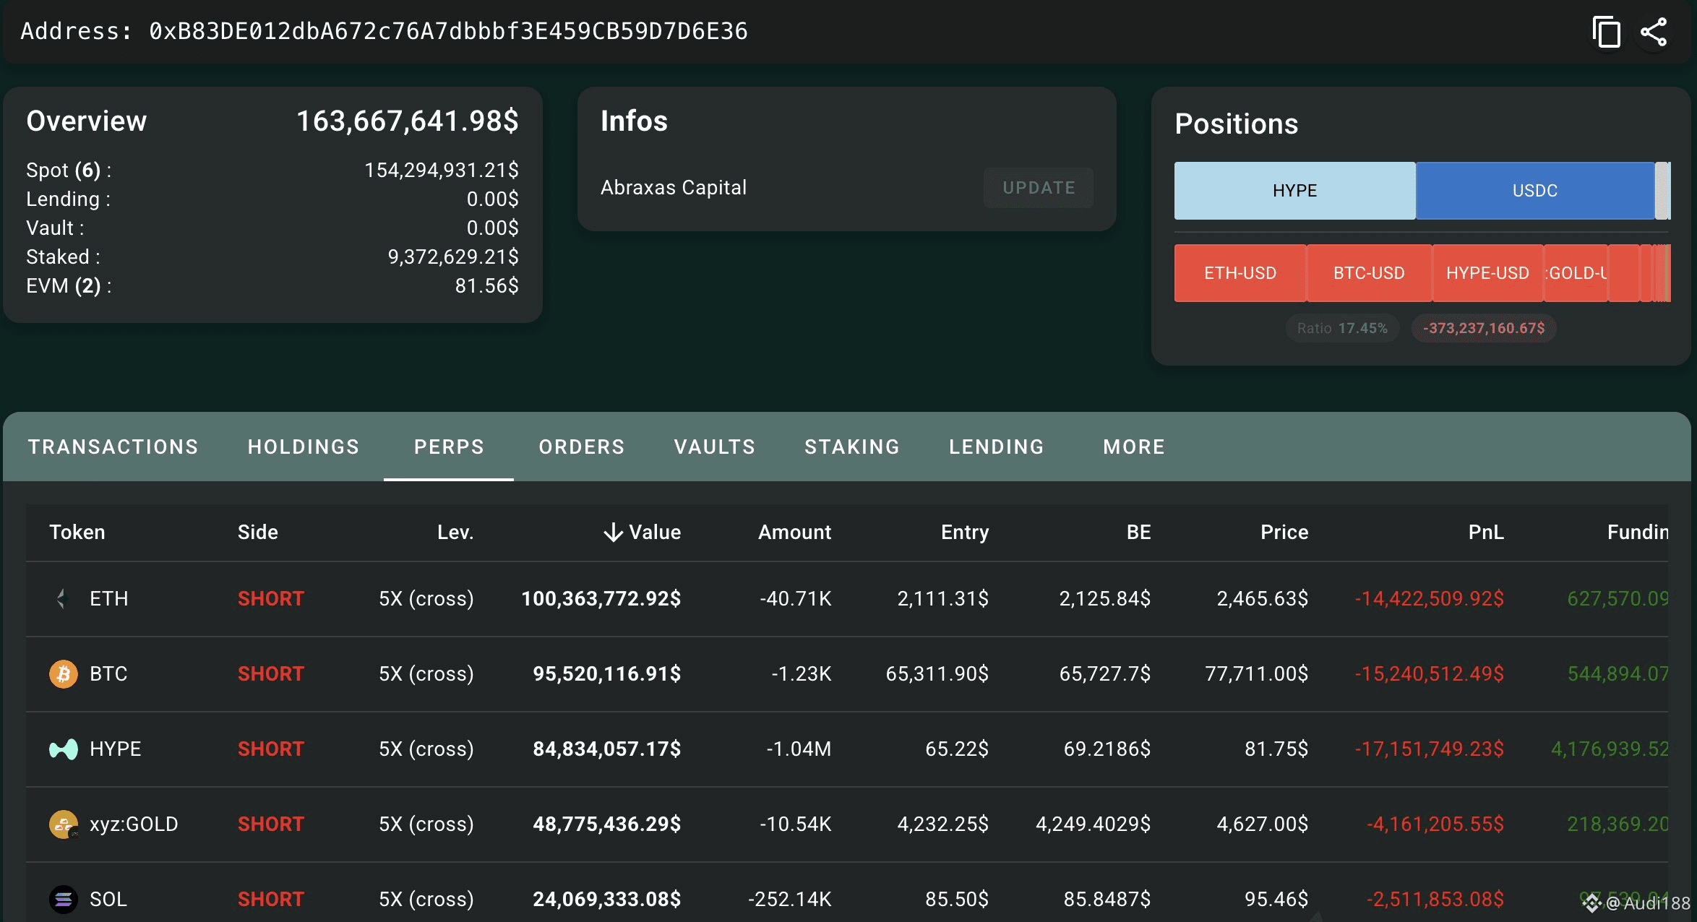Screen dimensions: 1697x922
Task: Click the share icon at top right
Action: [1654, 33]
